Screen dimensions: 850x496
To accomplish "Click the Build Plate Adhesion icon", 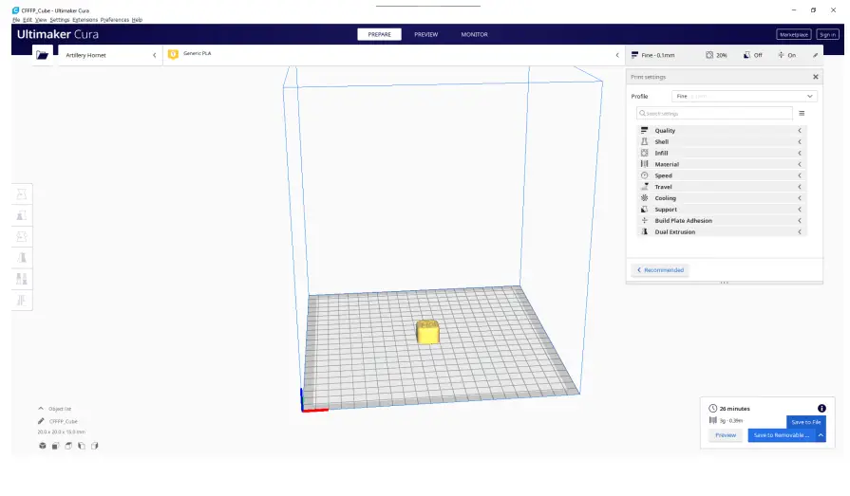I will pyautogui.click(x=645, y=220).
